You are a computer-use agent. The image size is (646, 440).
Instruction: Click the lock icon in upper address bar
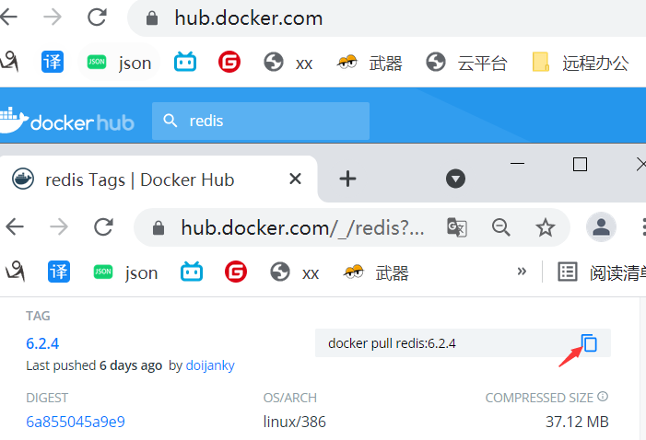tap(152, 18)
